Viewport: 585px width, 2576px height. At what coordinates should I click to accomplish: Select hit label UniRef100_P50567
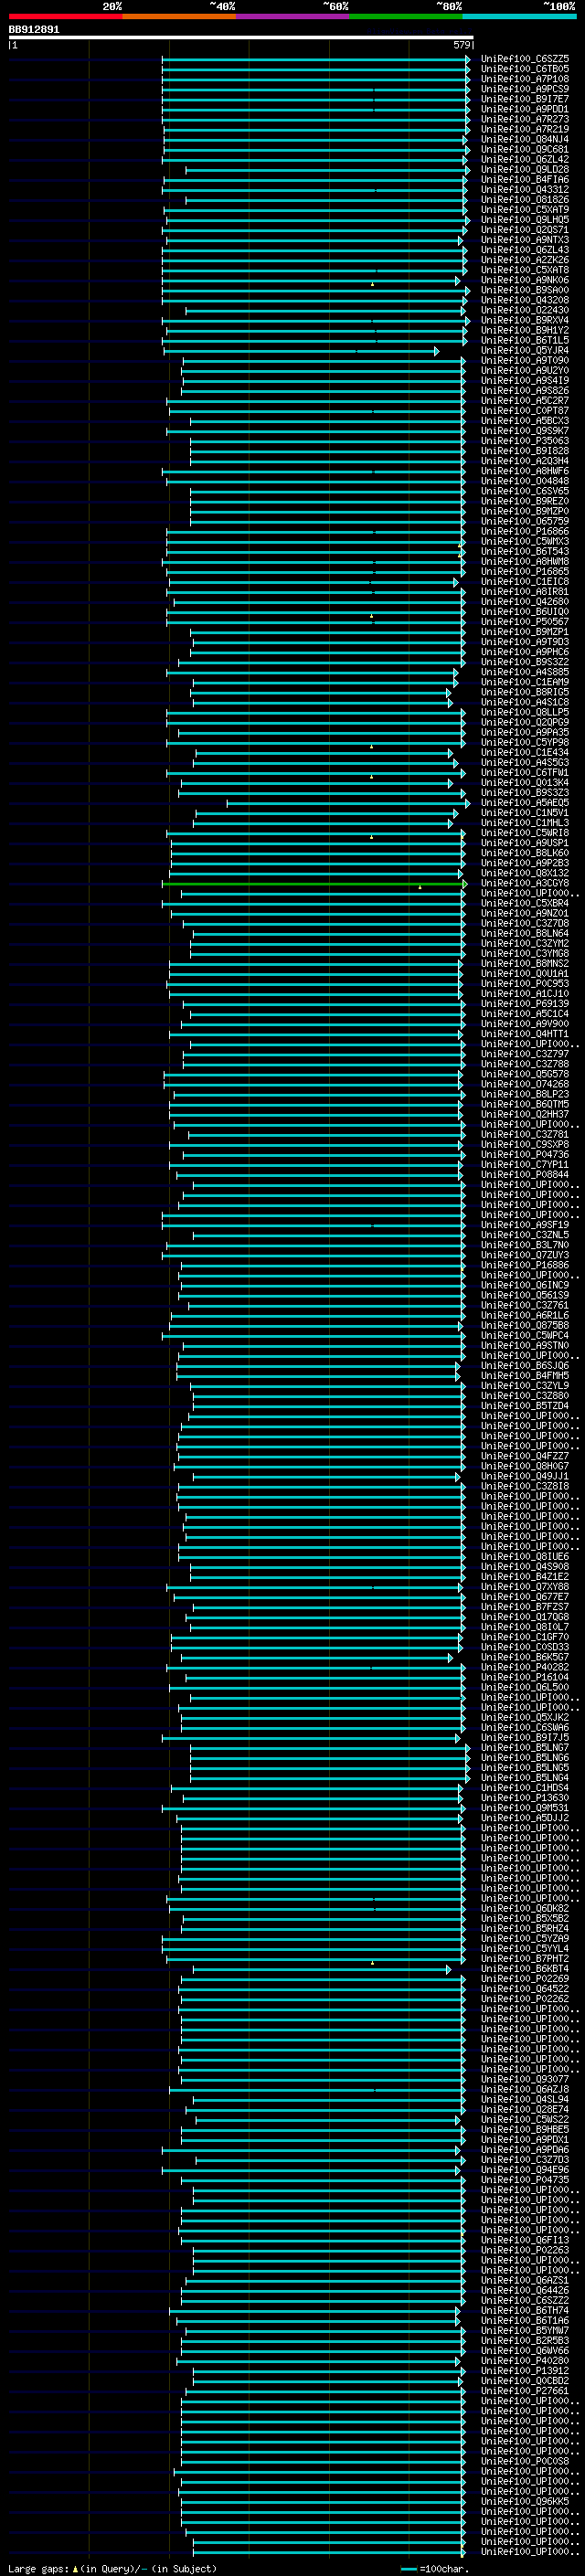525,622
